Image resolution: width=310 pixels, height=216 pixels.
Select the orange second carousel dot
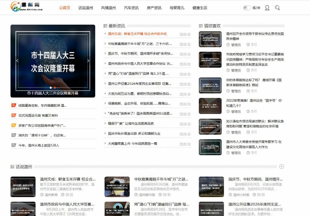pyautogui.click(x=55, y=88)
